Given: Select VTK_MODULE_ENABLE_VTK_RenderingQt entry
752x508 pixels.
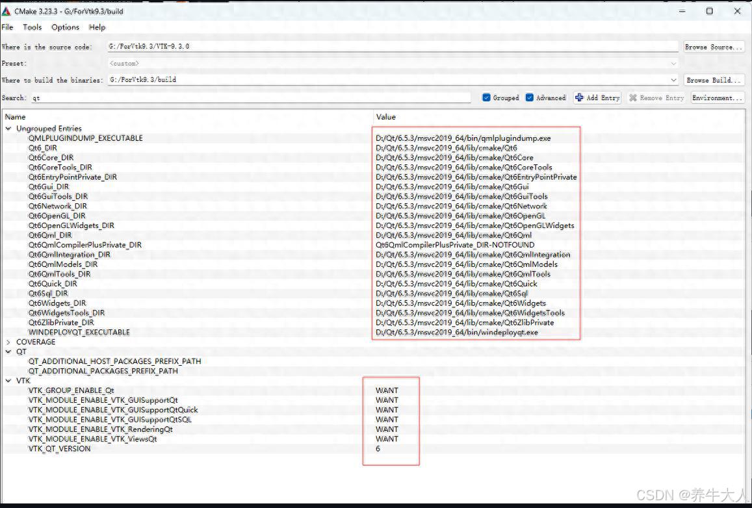Looking at the screenshot, I should pos(100,429).
